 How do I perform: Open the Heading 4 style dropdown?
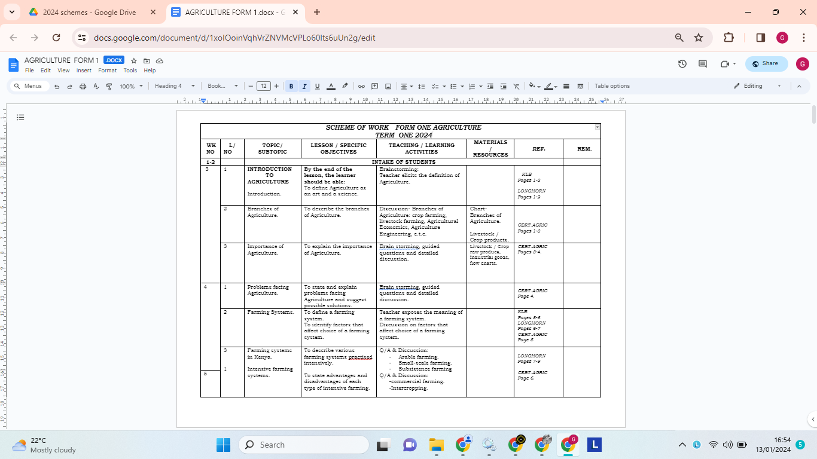click(x=175, y=86)
